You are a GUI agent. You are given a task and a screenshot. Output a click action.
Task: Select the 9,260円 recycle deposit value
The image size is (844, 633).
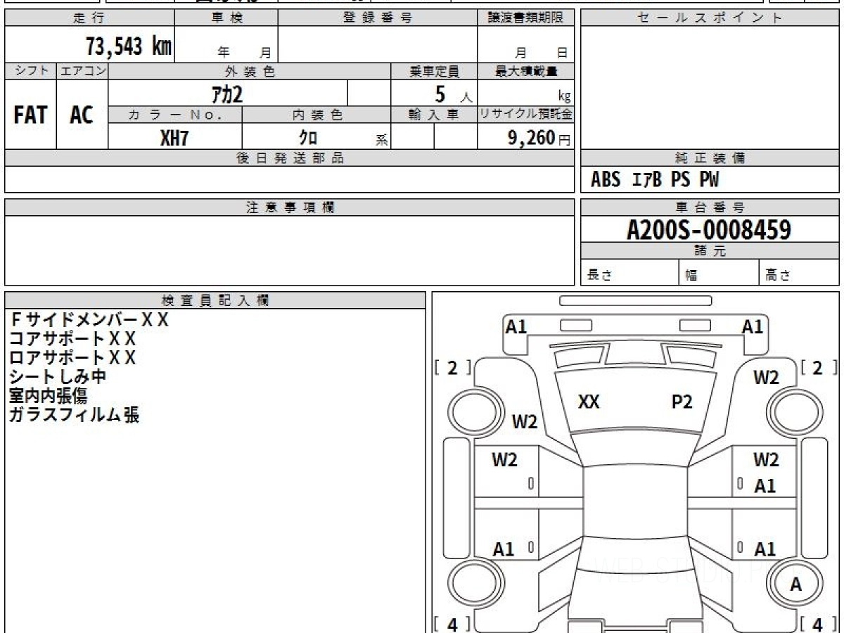pos(539,138)
